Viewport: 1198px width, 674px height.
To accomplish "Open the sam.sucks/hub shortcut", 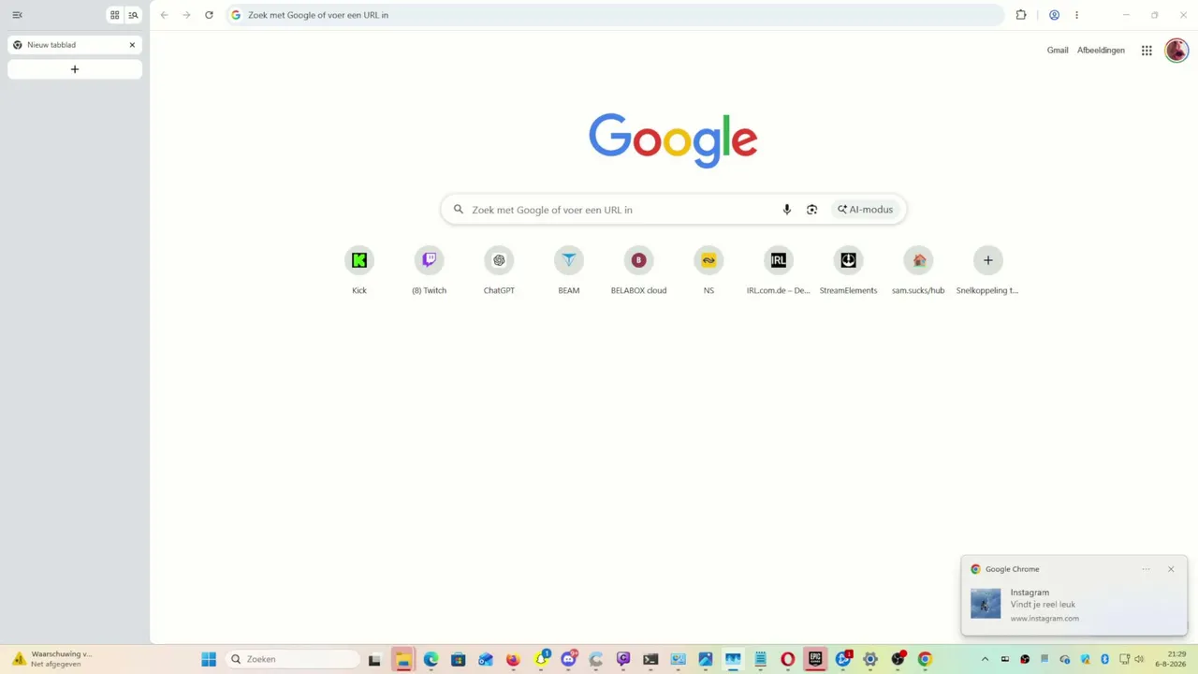I will click(918, 271).
